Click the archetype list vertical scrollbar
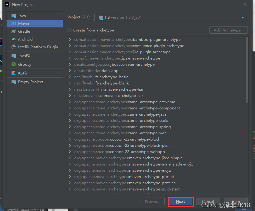255x211 pixels. (x=247, y=70)
